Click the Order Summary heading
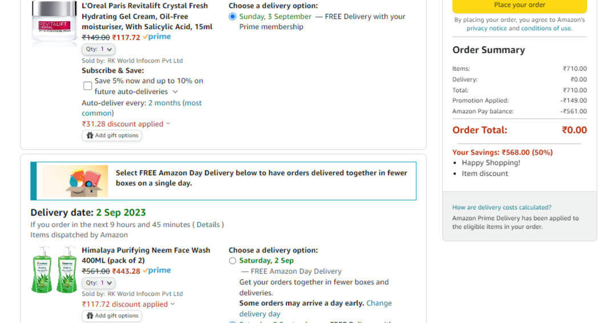This screenshot has height=323, width=600. pos(489,50)
